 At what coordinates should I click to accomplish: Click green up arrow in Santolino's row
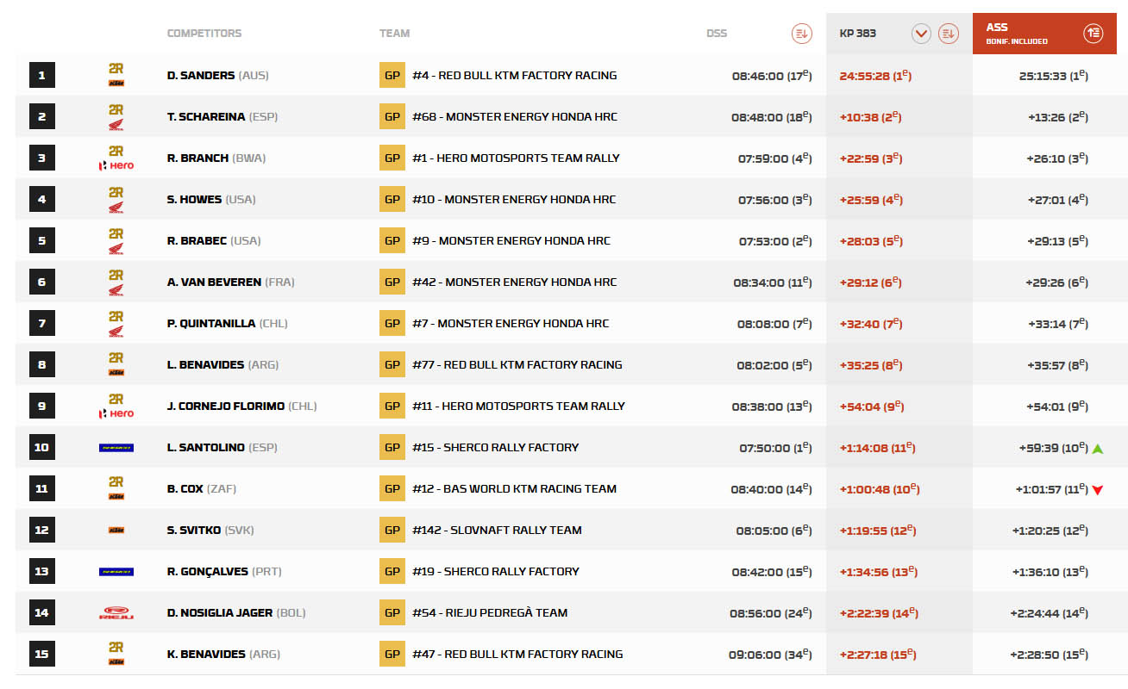(1098, 449)
